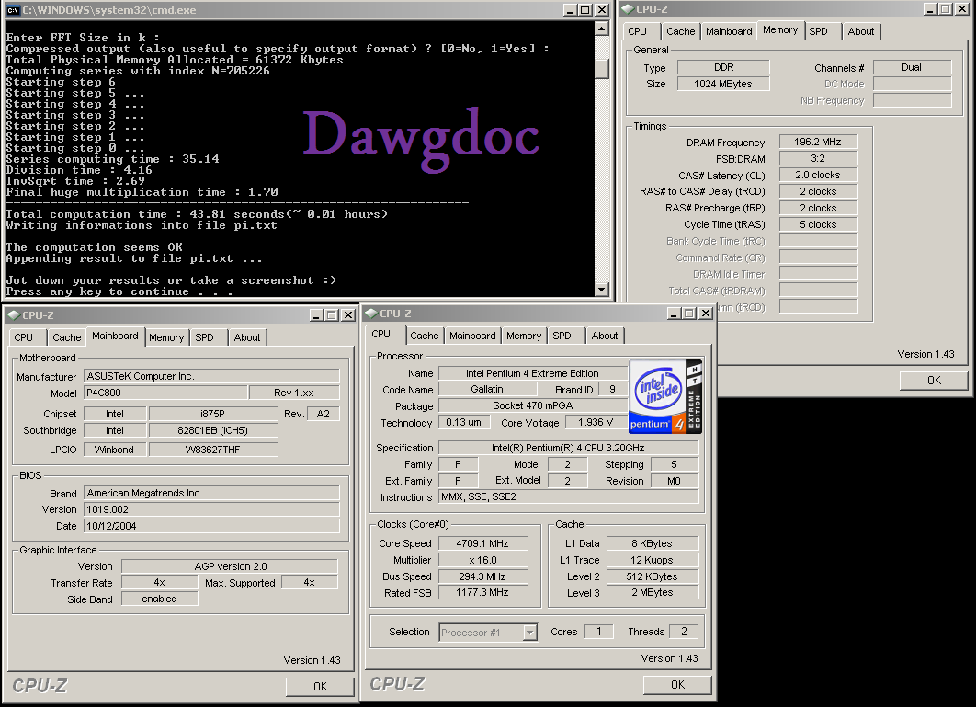Click the 82801EB (ICH5) southbridge field

coord(213,430)
